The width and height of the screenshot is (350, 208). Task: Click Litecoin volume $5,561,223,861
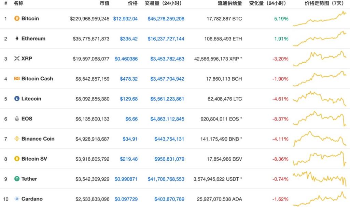coord(167,99)
